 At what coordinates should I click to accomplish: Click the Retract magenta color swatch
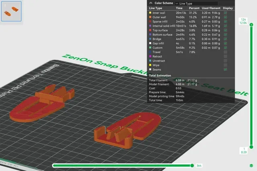click(150, 56)
